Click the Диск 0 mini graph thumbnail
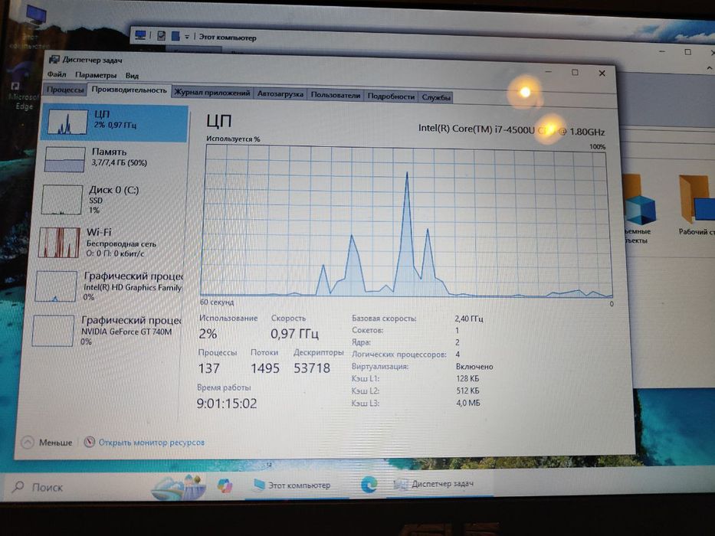Image resolution: width=715 pixels, height=536 pixels. point(61,200)
